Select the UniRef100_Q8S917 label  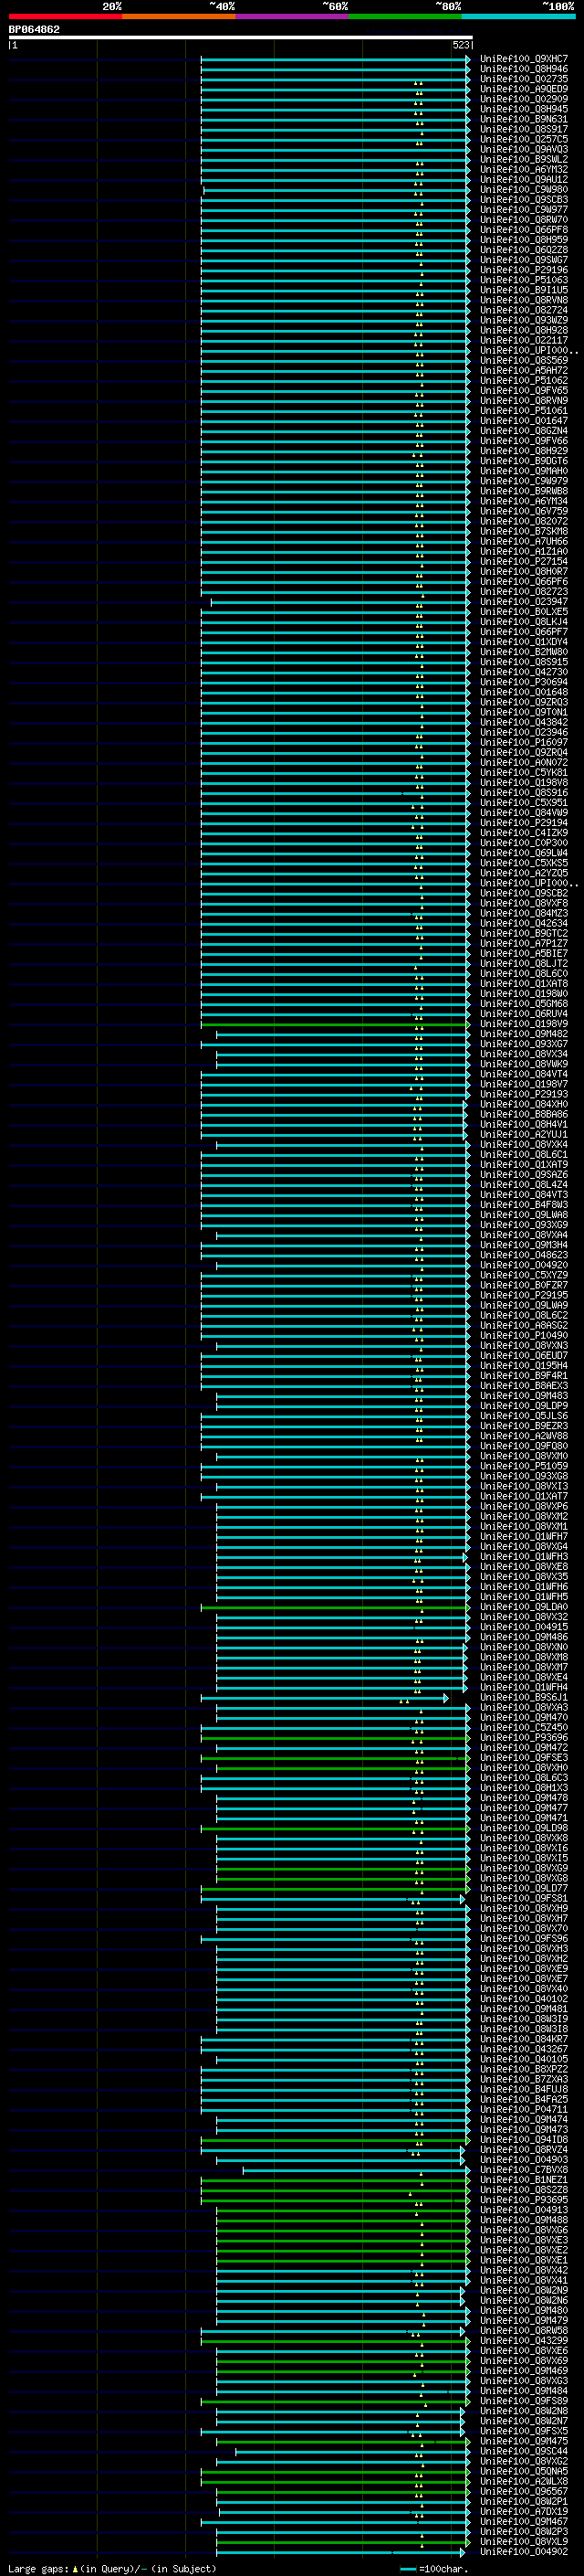tap(523, 129)
